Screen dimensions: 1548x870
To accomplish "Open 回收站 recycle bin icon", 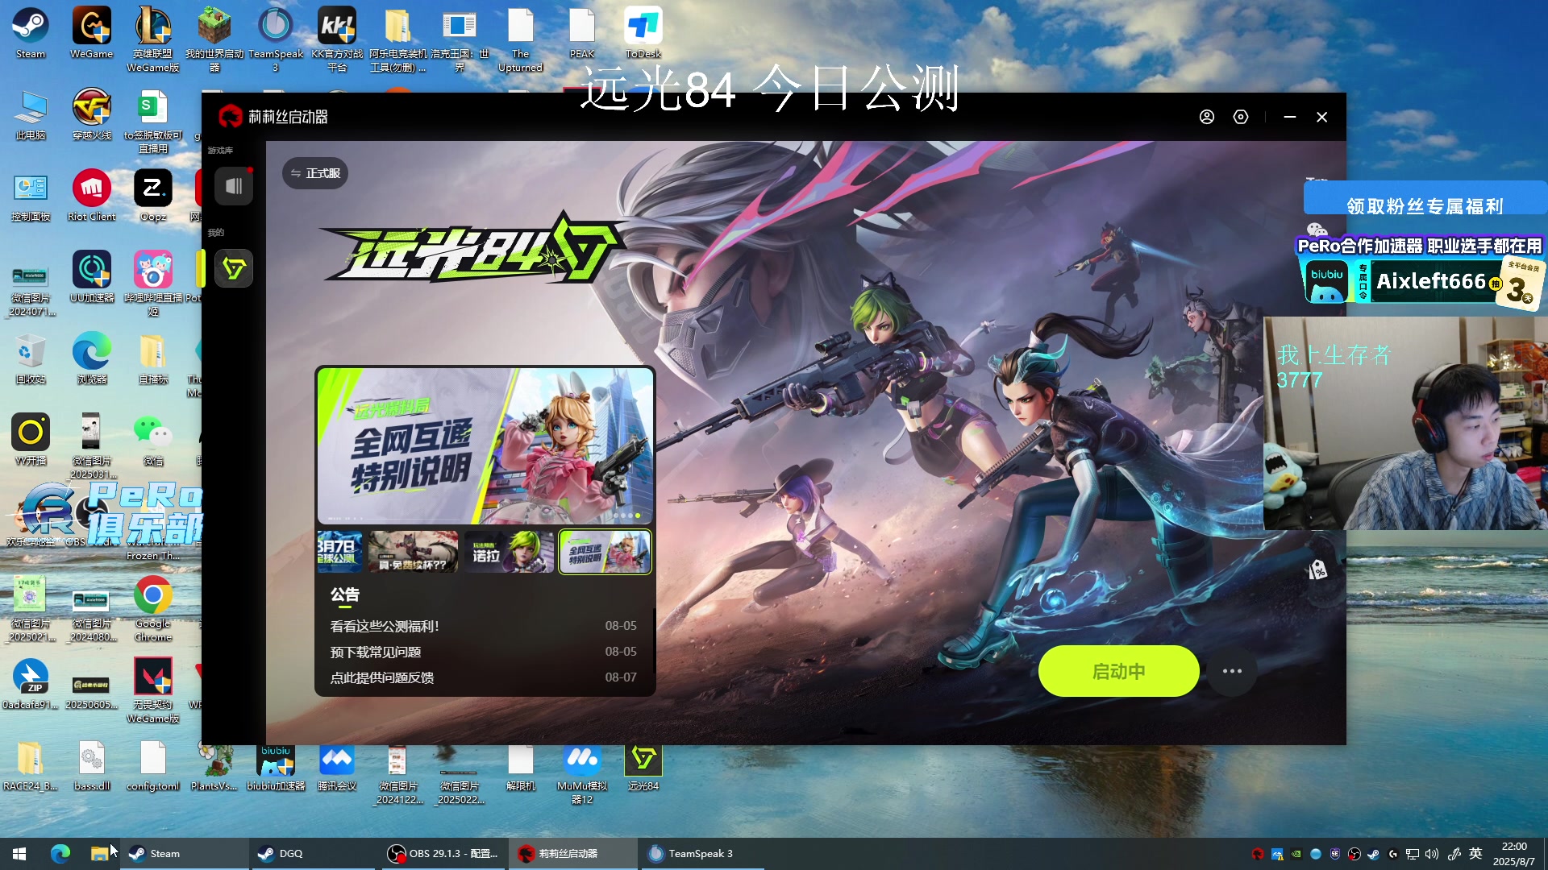I will click(x=31, y=359).
